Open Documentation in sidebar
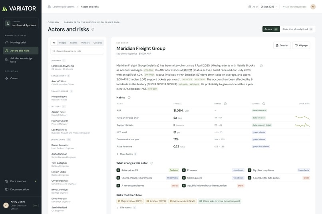 coord(20,189)
